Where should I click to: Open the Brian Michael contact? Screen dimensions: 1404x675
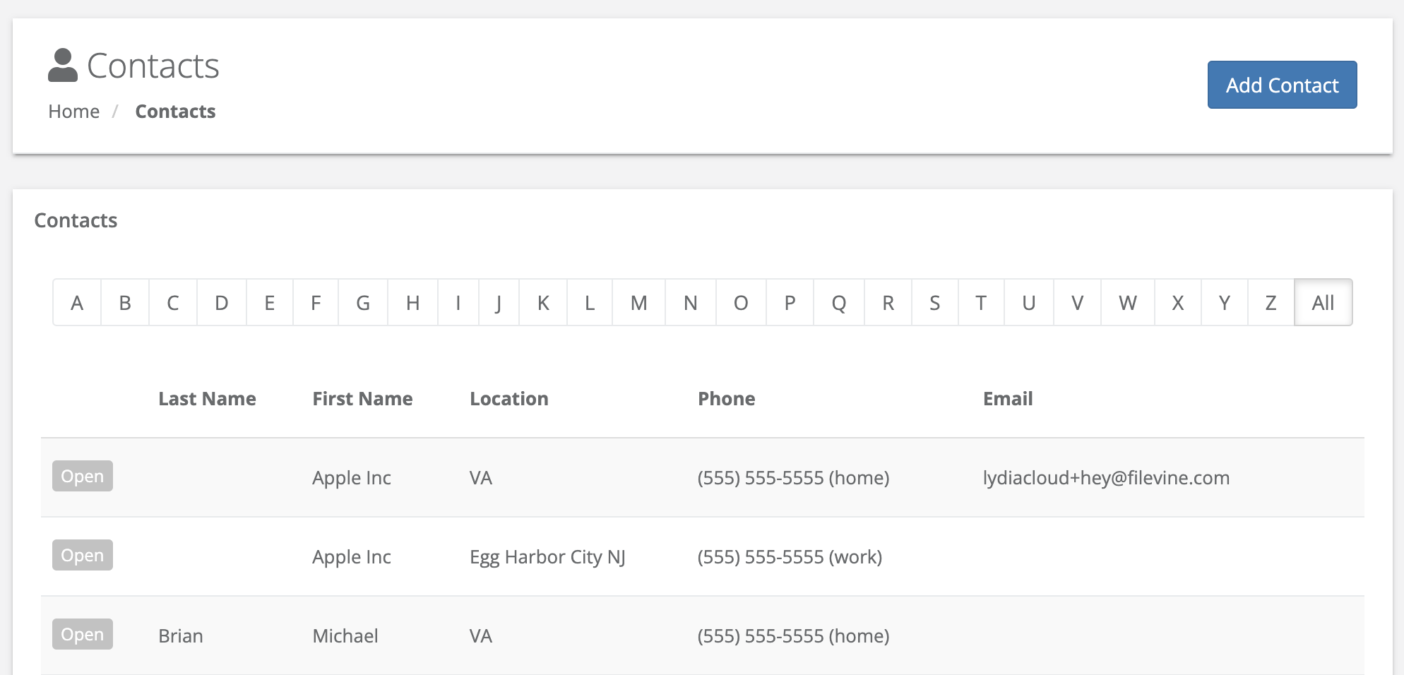[x=83, y=634]
